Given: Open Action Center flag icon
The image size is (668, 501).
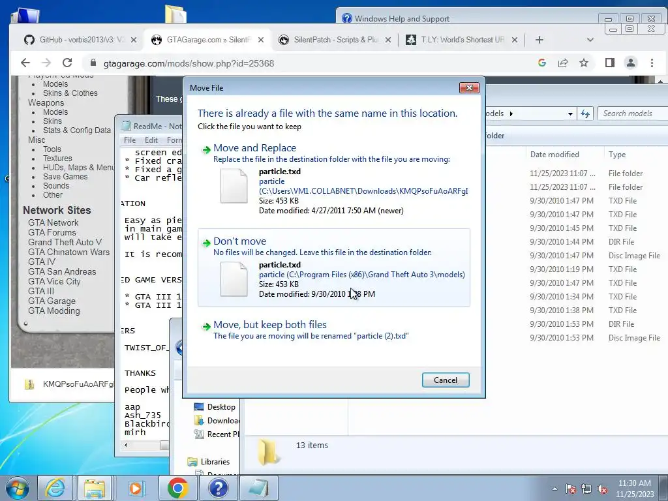Looking at the screenshot, I should click(x=571, y=489).
